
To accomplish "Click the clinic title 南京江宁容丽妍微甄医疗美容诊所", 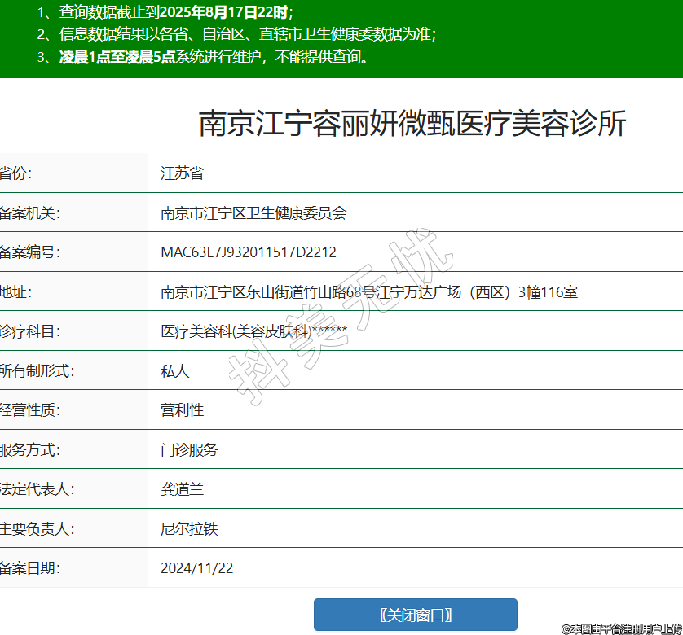I will [412, 124].
